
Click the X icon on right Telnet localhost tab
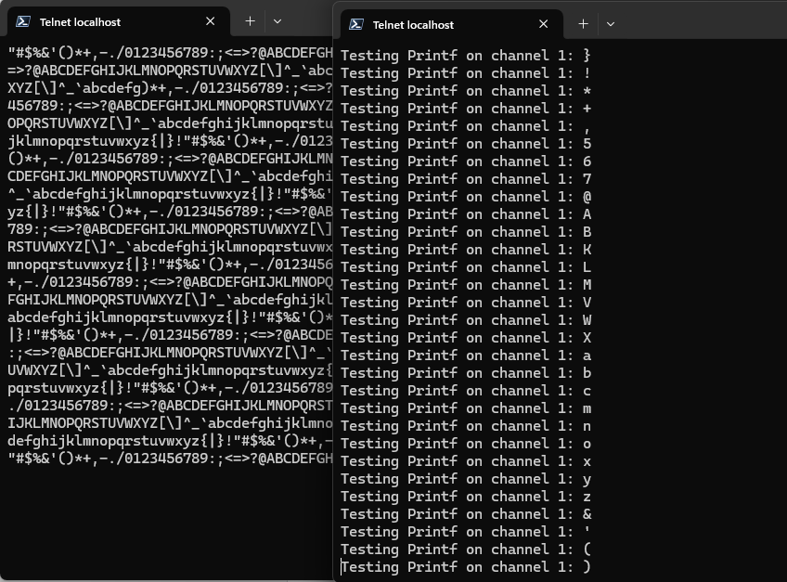(543, 24)
